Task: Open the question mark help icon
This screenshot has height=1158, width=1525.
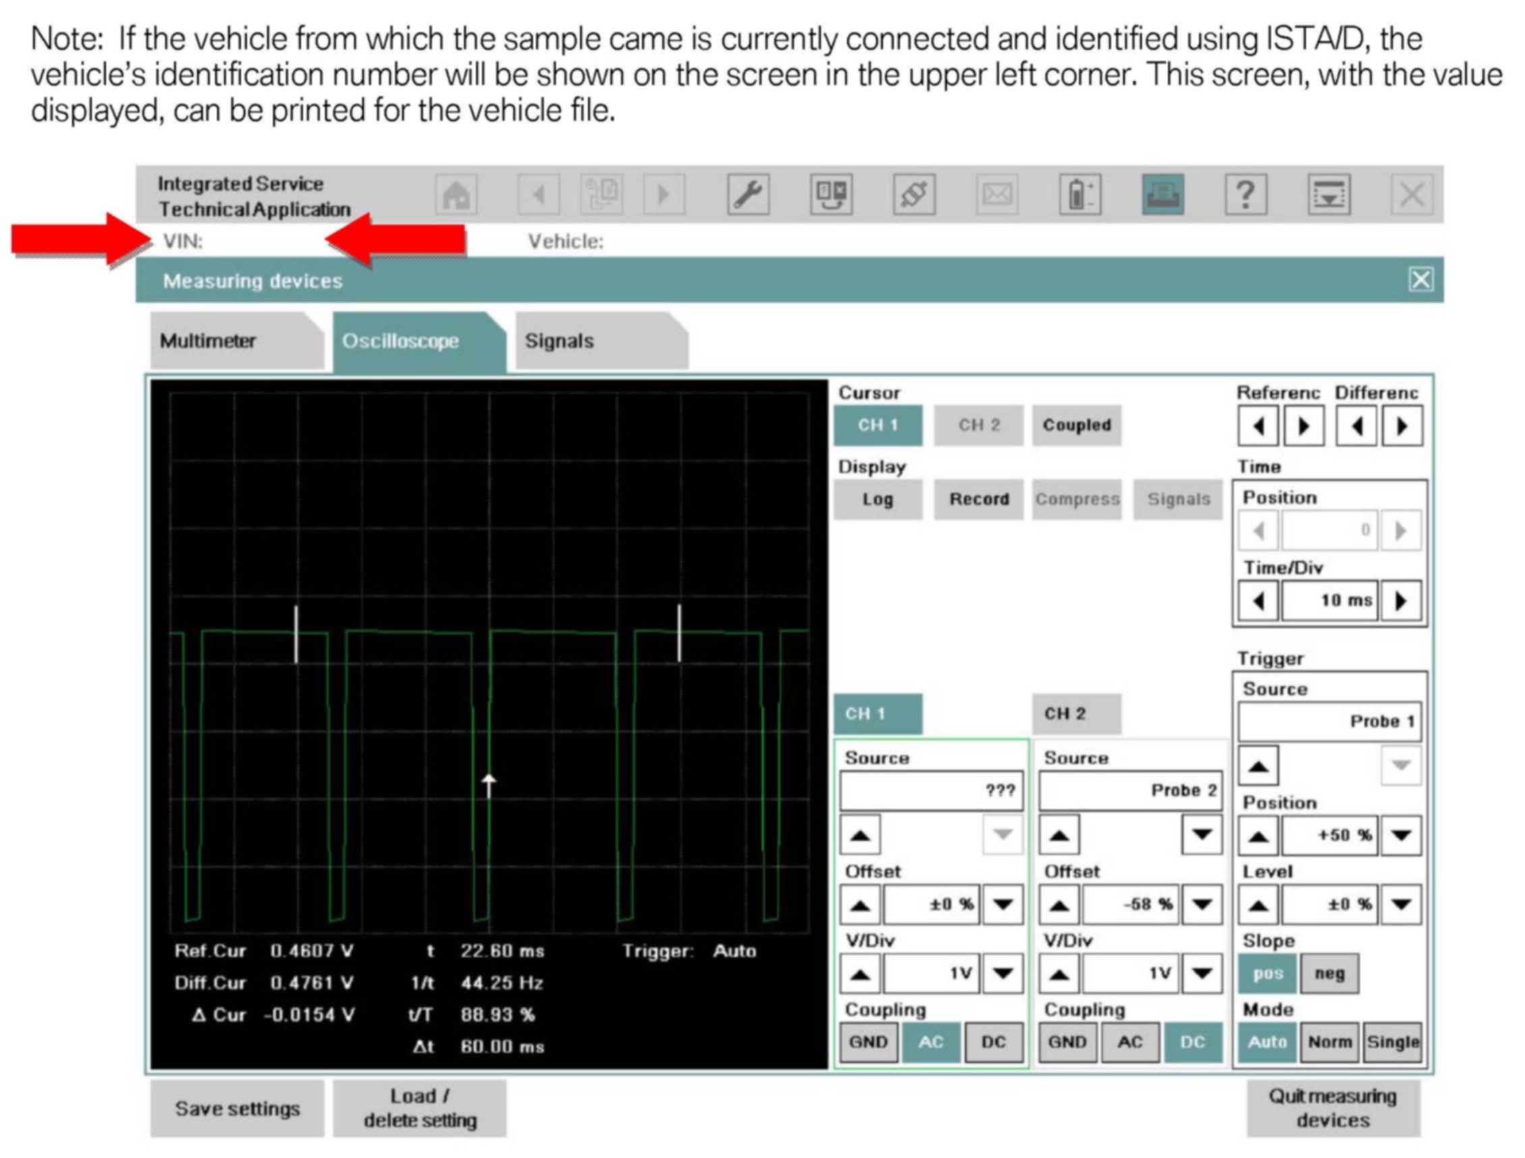Action: [1245, 195]
